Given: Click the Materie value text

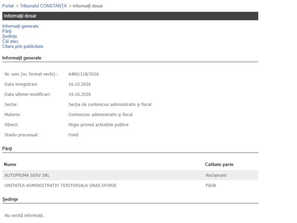Looking at the screenshot, I should click(100, 114).
